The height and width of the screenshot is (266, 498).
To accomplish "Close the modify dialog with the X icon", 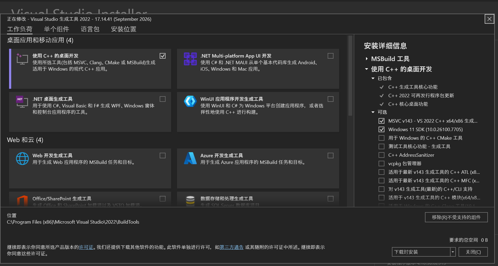I will [x=489, y=19].
